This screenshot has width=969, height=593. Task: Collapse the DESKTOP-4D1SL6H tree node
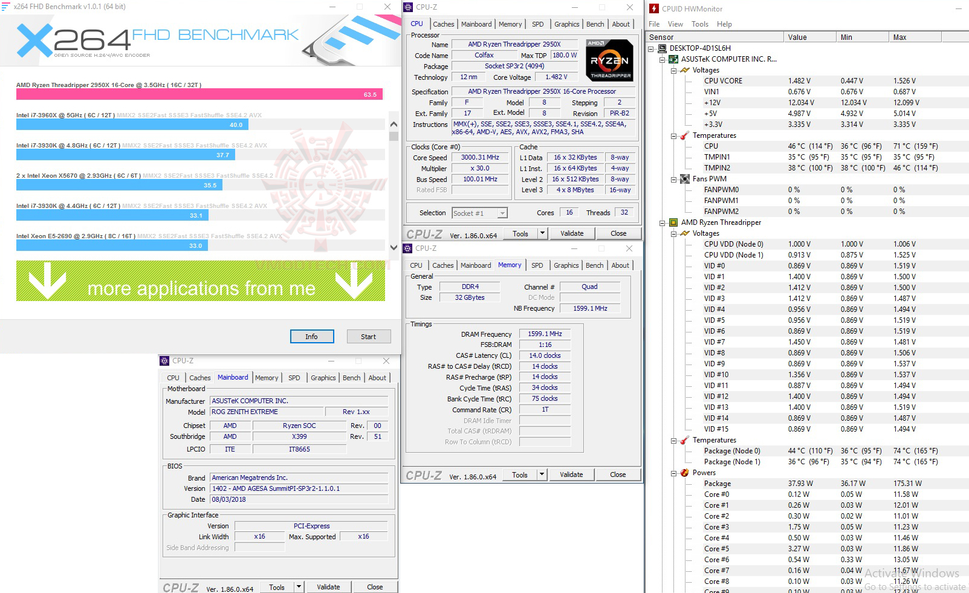(651, 48)
